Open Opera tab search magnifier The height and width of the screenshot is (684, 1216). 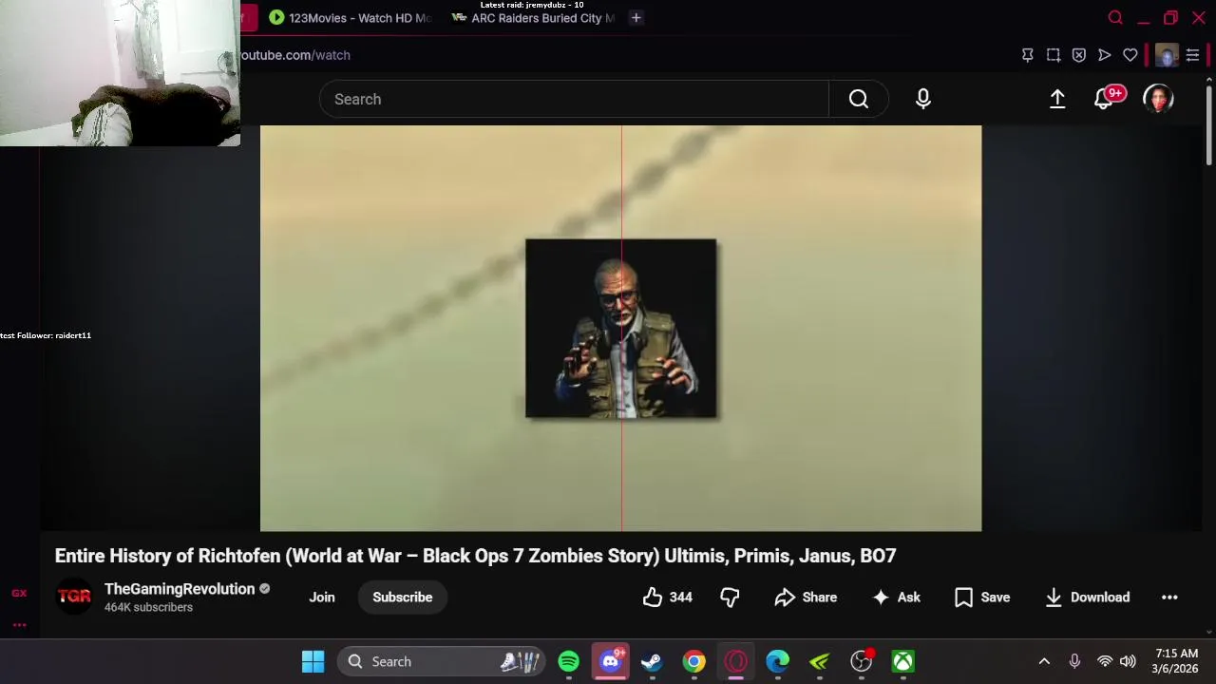point(1115,18)
